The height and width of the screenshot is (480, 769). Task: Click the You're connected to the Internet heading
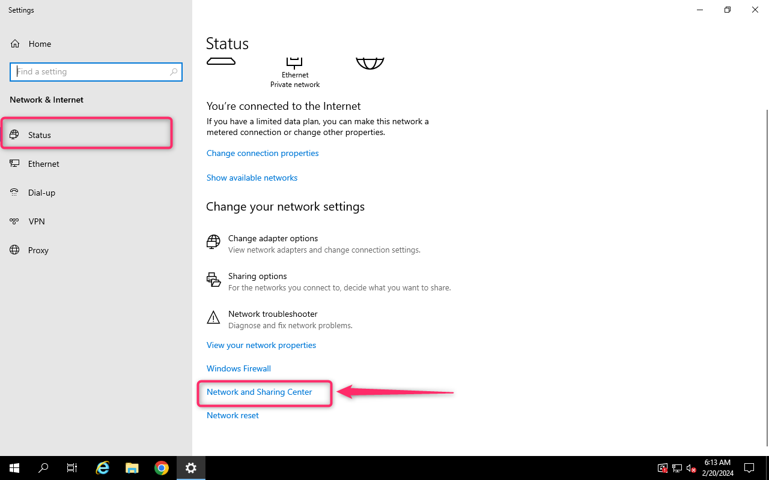[284, 106]
